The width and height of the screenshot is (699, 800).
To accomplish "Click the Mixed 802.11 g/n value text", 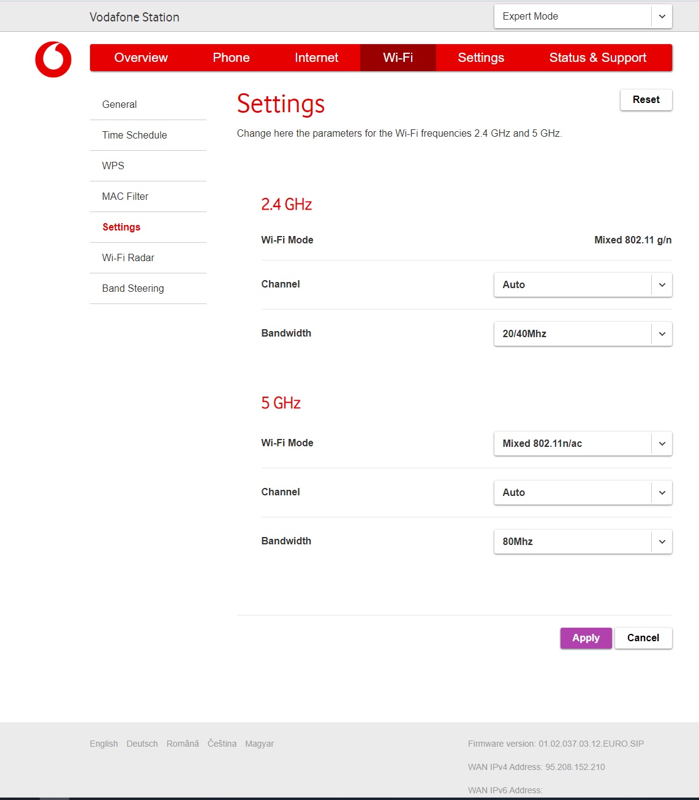I will tap(633, 240).
